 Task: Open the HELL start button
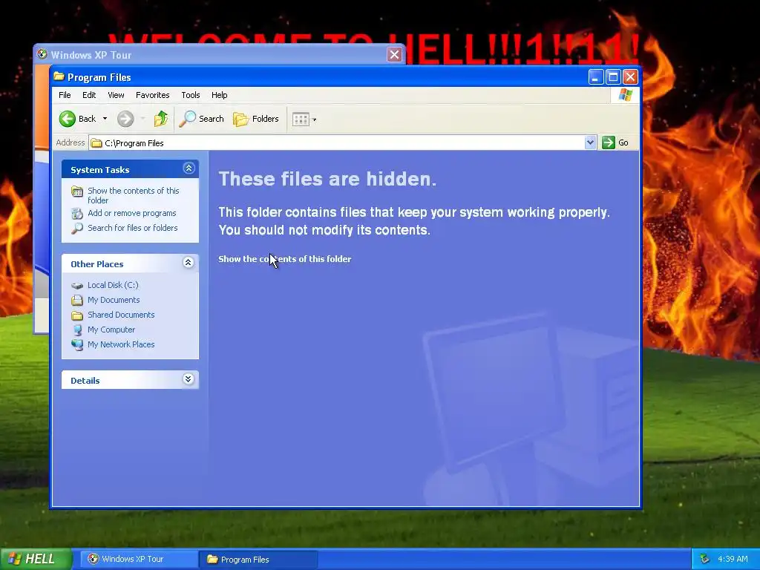36,559
